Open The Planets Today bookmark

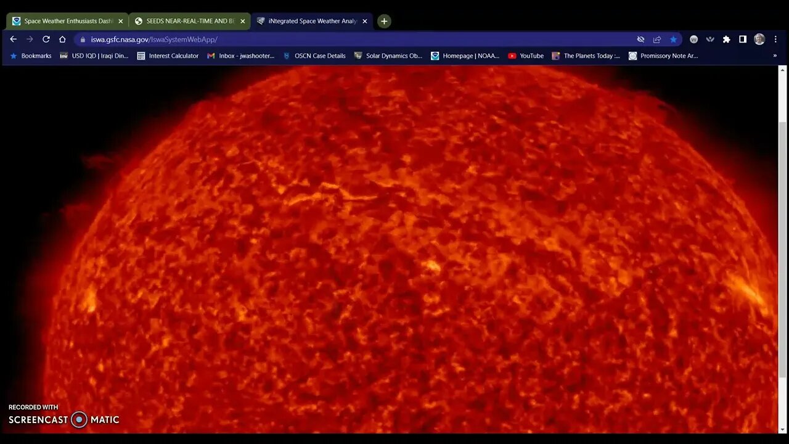586,55
